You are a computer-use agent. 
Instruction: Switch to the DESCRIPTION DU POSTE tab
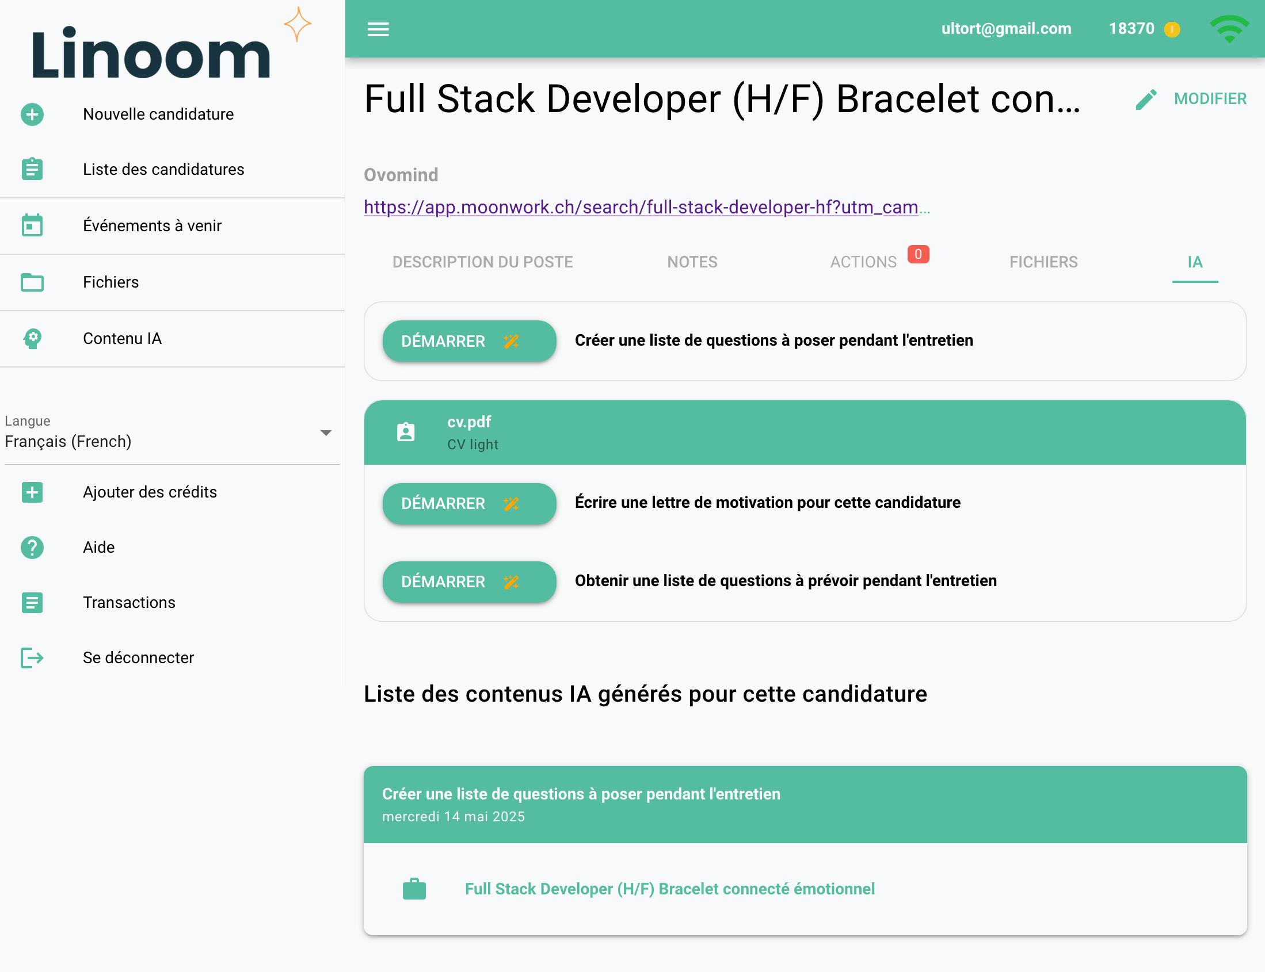click(483, 262)
